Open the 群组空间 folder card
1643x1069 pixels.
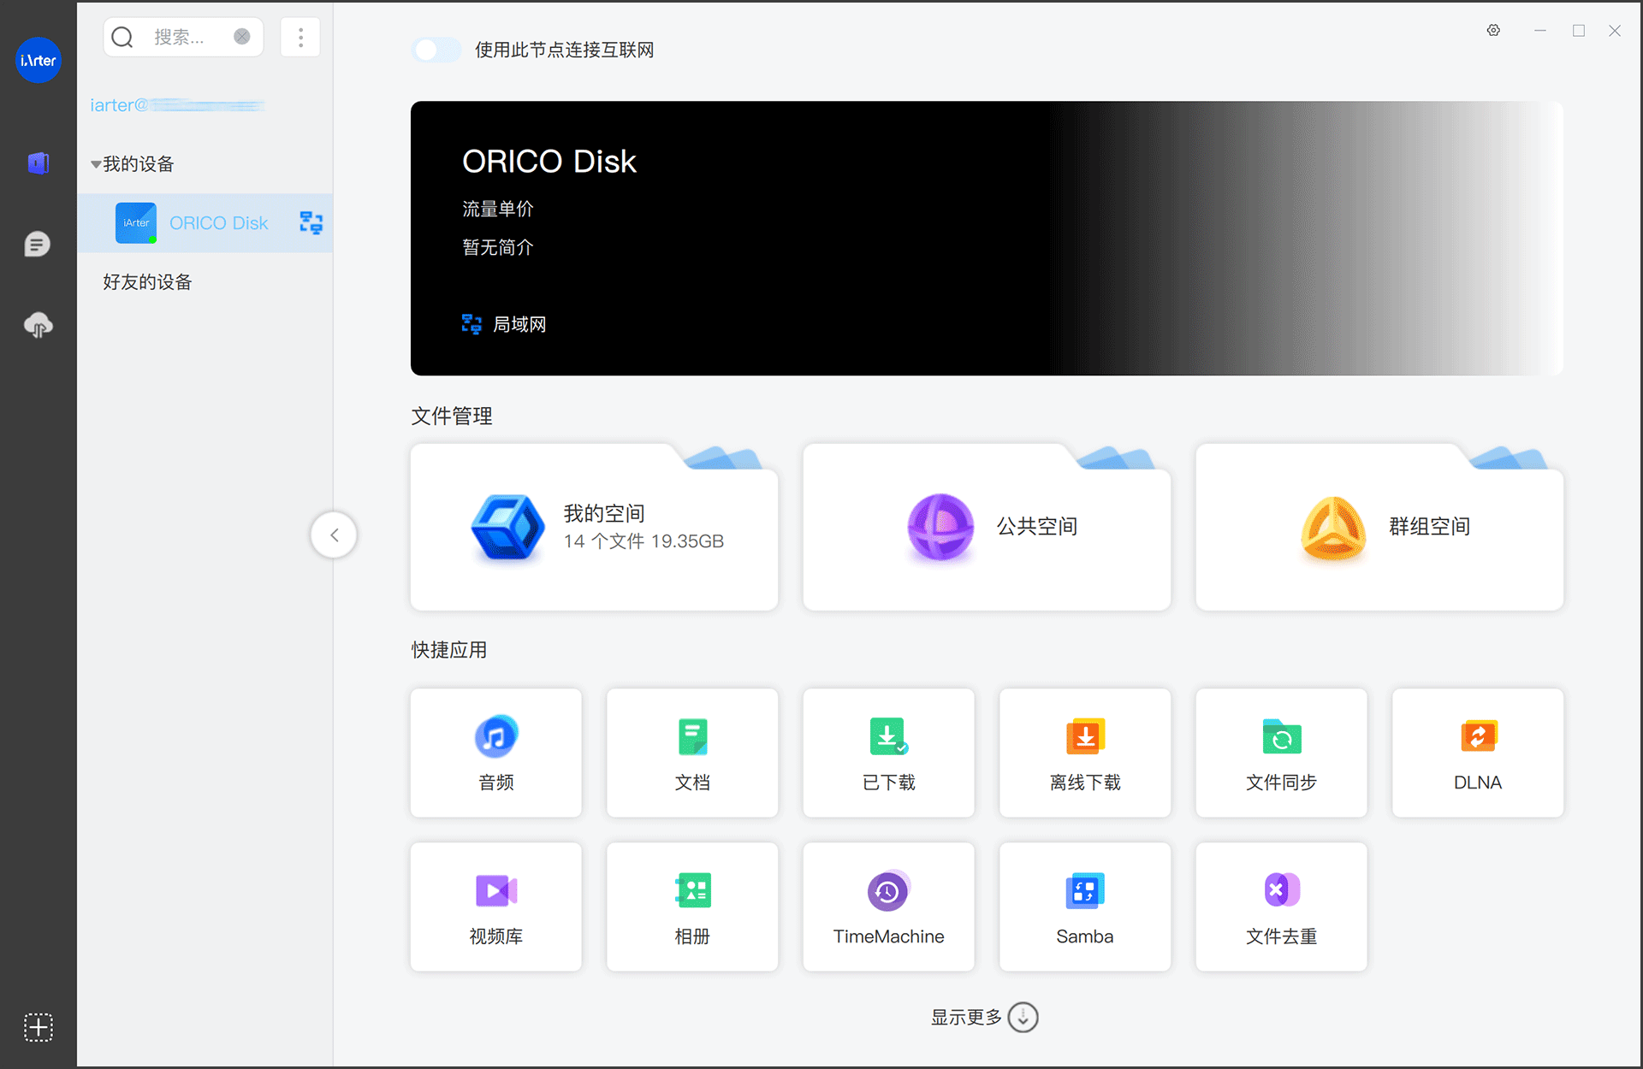tap(1379, 528)
